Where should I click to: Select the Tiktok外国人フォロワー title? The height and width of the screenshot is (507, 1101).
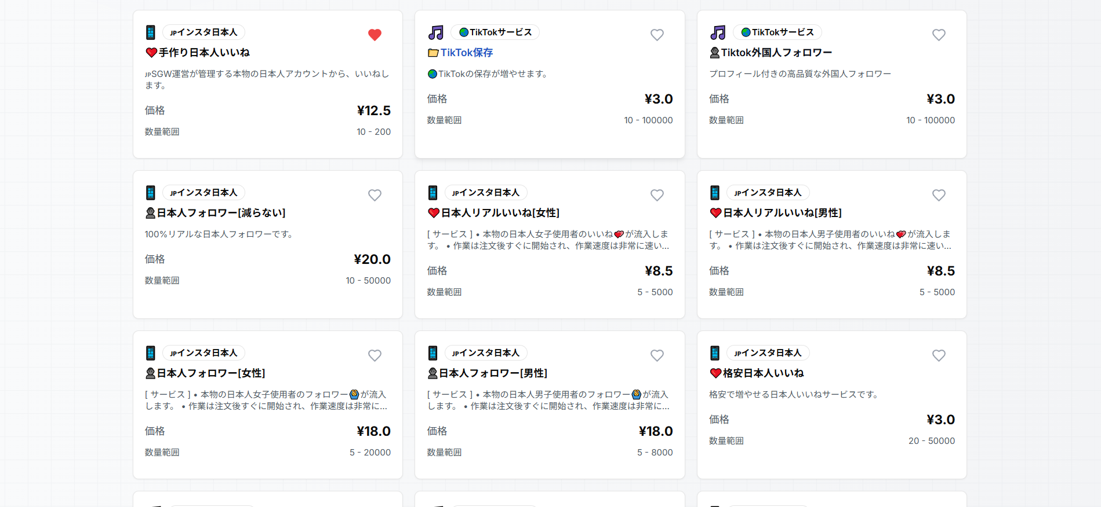776,53
